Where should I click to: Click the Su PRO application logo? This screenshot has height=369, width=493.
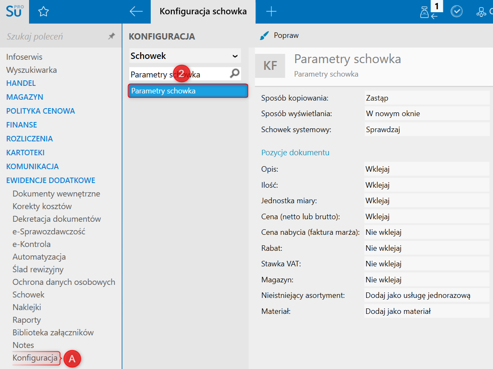click(14, 11)
